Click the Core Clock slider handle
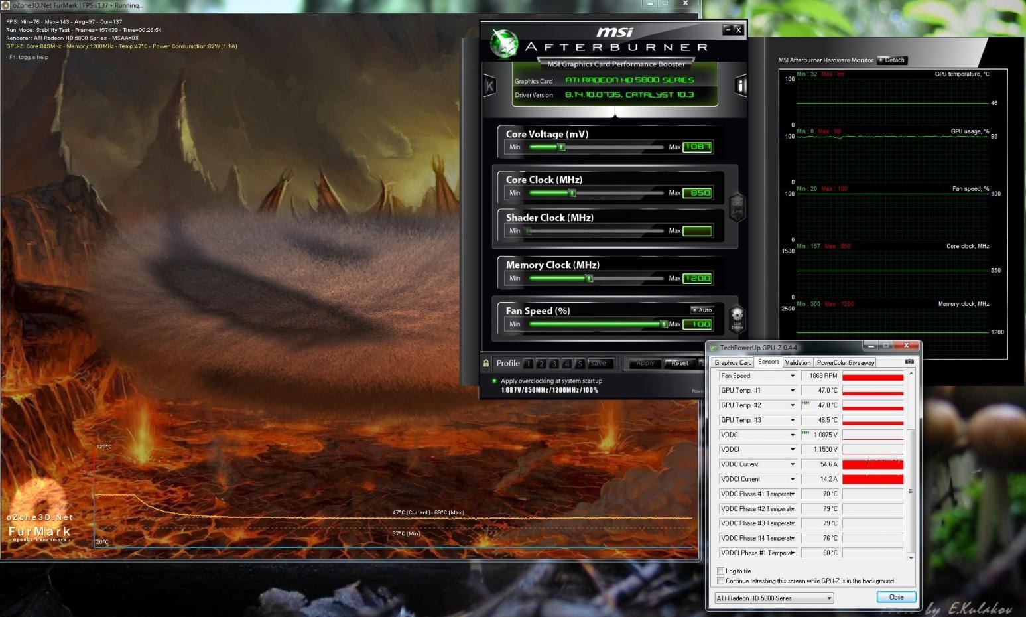This screenshot has height=617, width=1026. click(572, 192)
